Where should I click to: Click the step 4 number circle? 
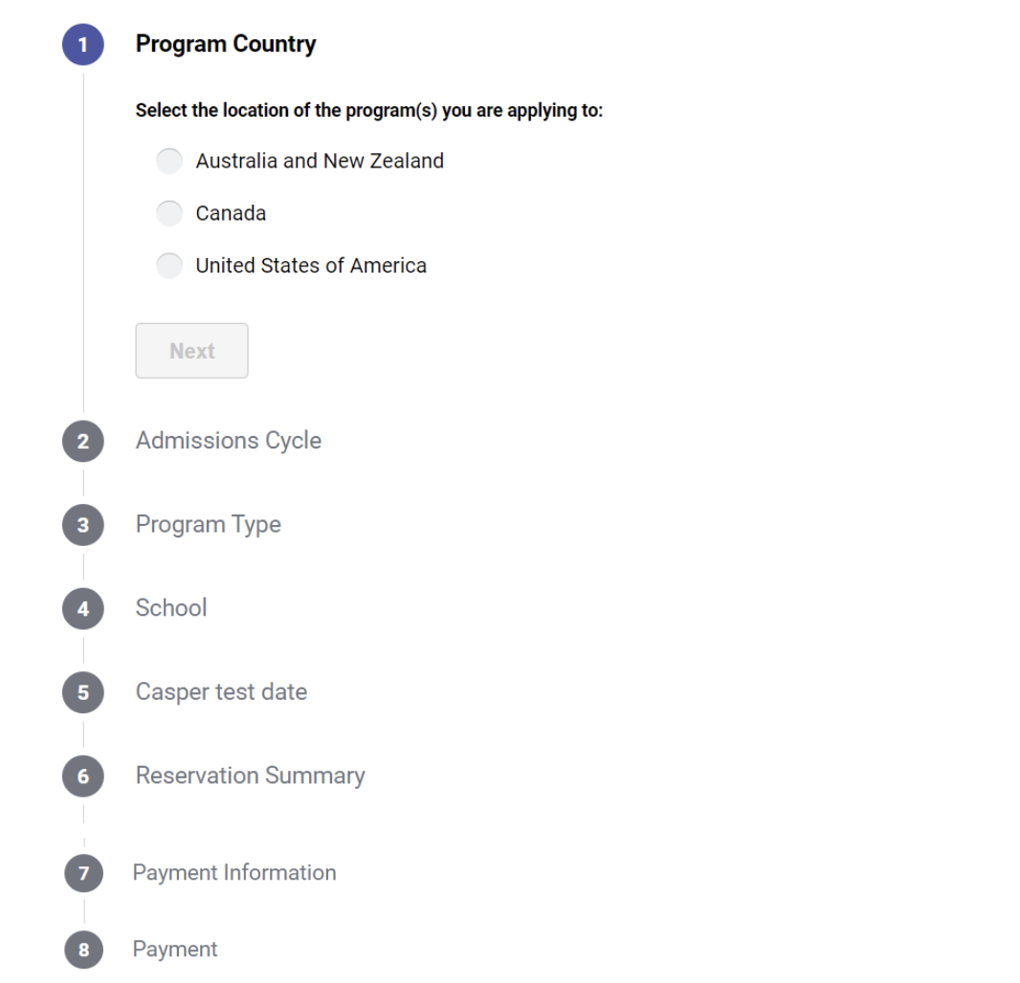[x=83, y=609]
